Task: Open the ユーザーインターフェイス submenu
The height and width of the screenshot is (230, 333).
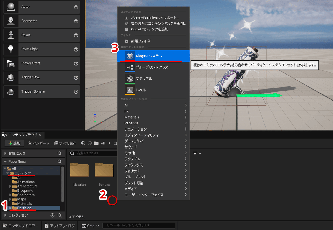Action: pos(153,195)
